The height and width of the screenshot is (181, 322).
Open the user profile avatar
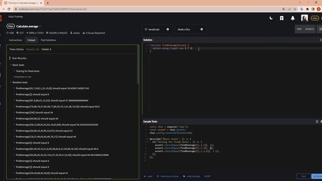304,18
